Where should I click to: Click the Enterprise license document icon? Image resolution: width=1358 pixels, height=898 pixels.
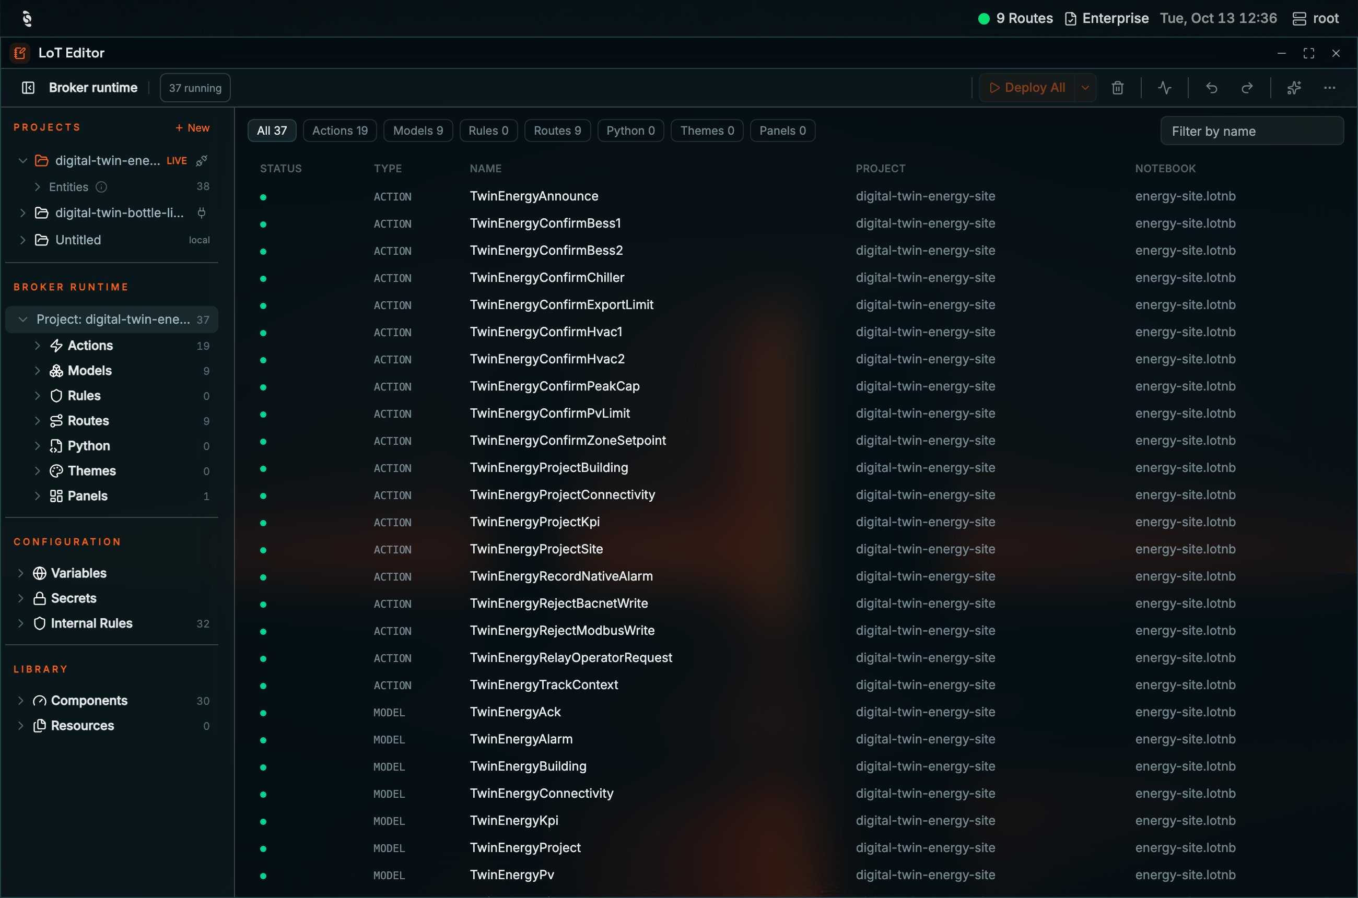(x=1070, y=19)
